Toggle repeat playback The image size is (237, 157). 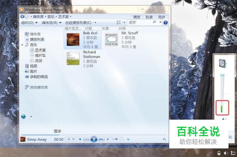tap(73, 139)
